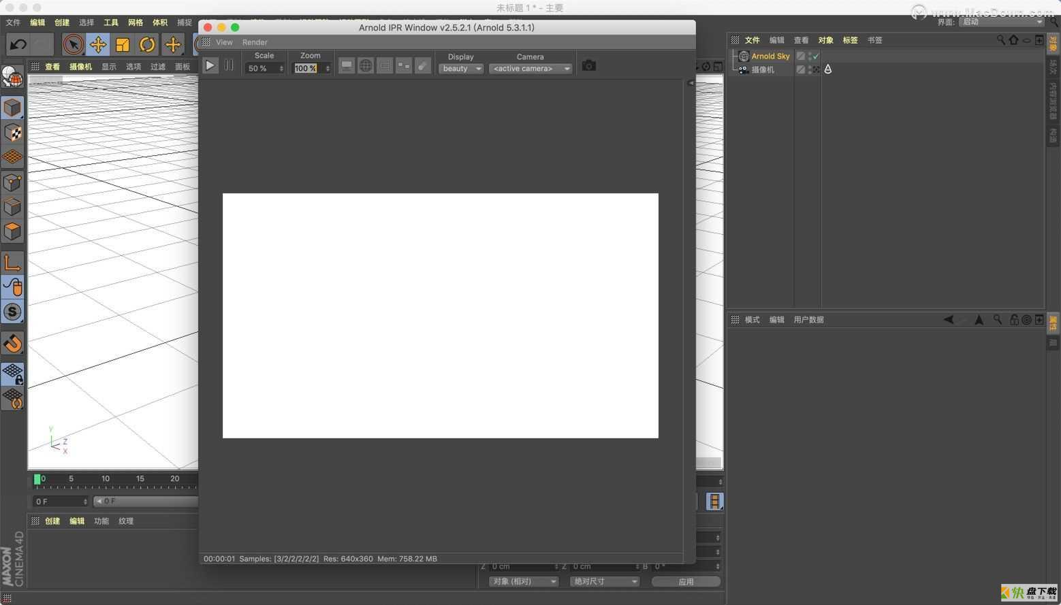Click timeline frame marker at 10
The width and height of the screenshot is (1061, 605).
tap(106, 480)
